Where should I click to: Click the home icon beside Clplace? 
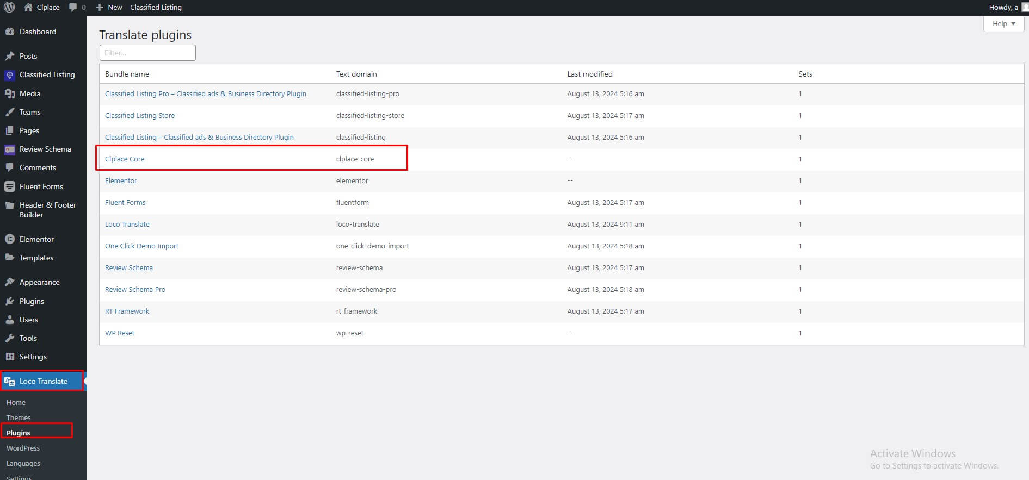click(x=28, y=7)
